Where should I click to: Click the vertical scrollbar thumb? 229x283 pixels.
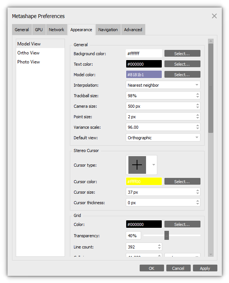point(211,88)
